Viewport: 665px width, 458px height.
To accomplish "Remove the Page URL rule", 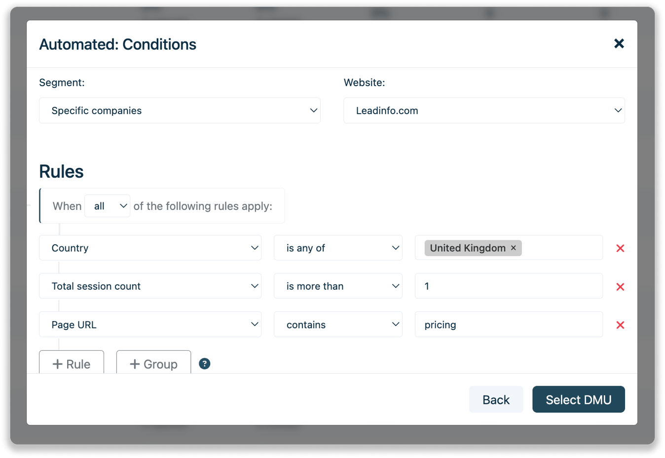I will click(x=620, y=325).
